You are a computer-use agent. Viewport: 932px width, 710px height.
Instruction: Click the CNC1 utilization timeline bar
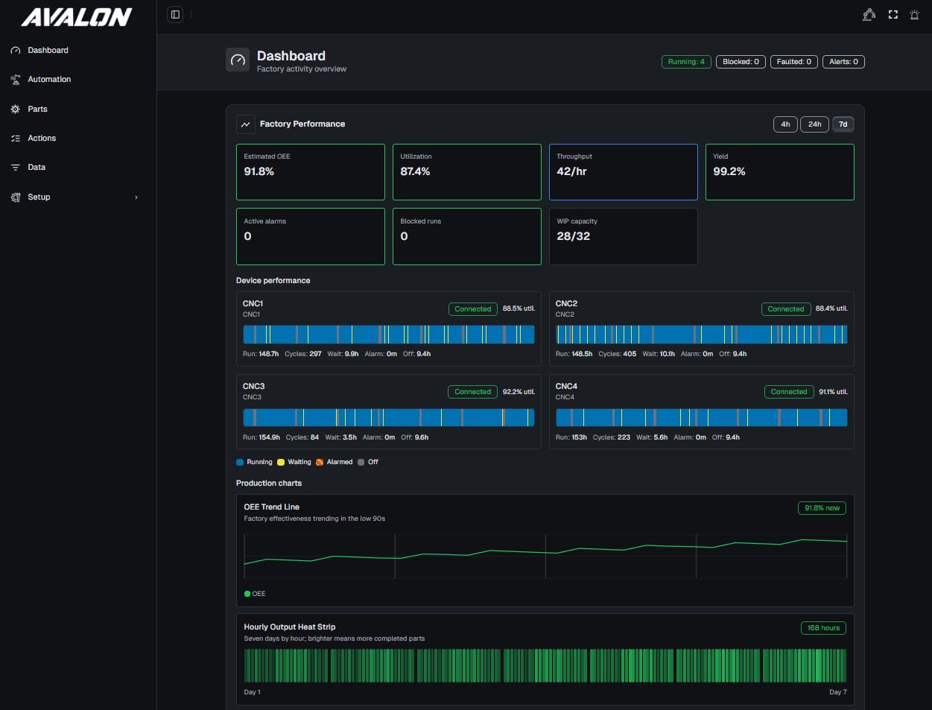389,335
